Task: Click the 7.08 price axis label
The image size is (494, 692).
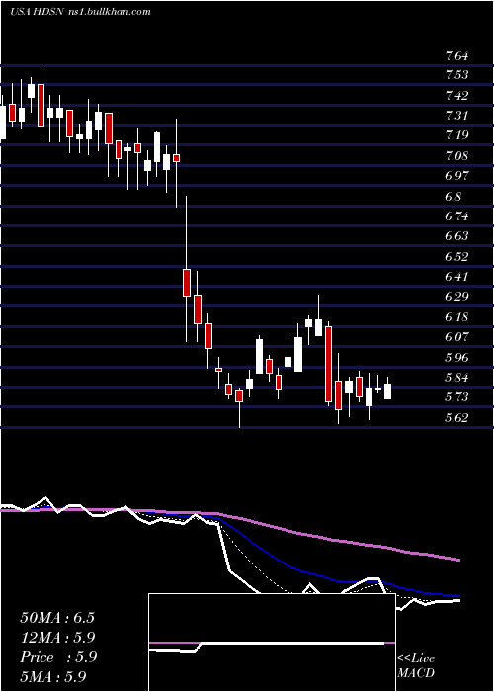Action: pos(456,156)
